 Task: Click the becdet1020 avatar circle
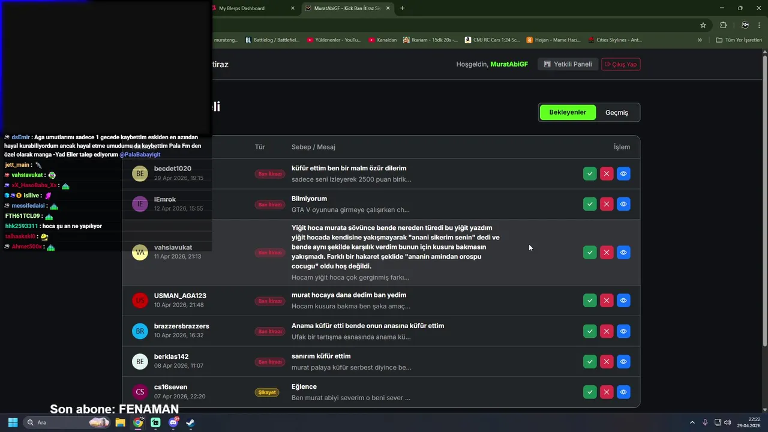click(x=140, y=173)
